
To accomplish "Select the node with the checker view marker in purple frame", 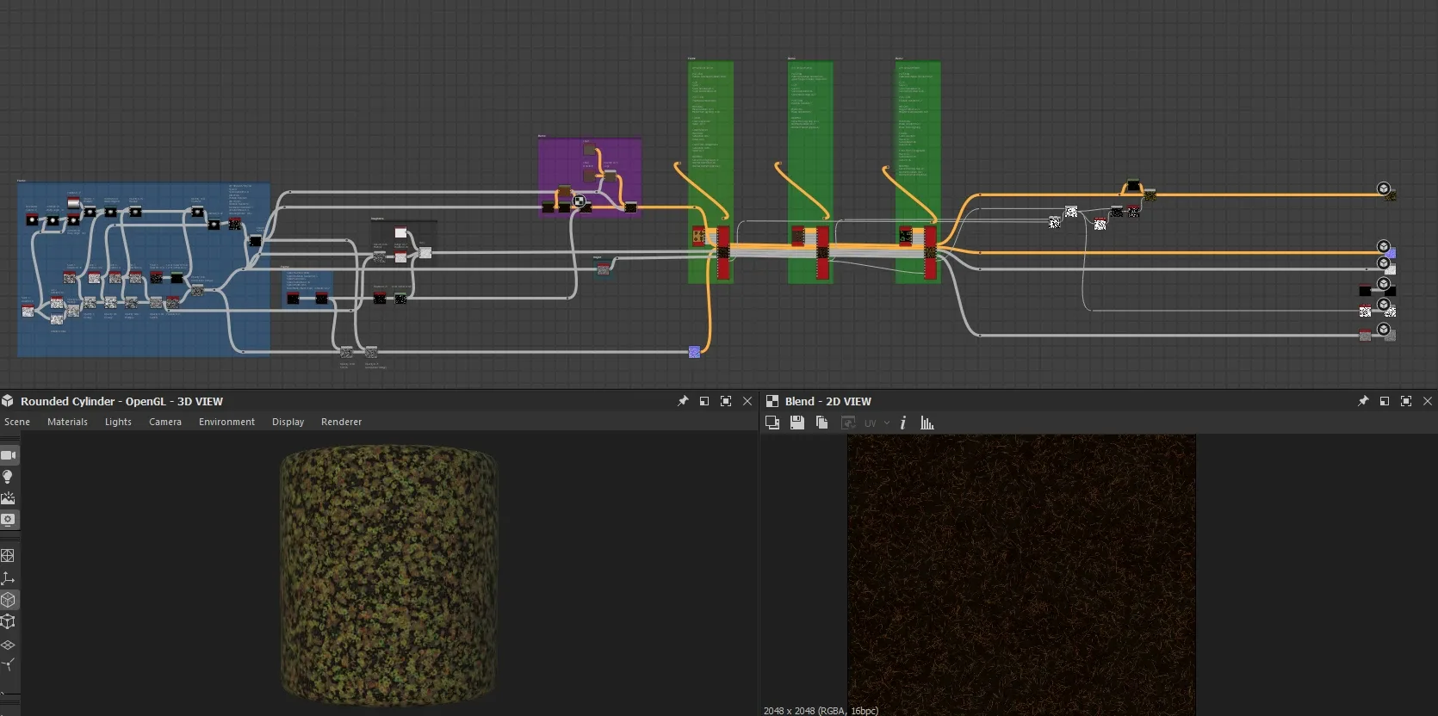I will [584, 207].
